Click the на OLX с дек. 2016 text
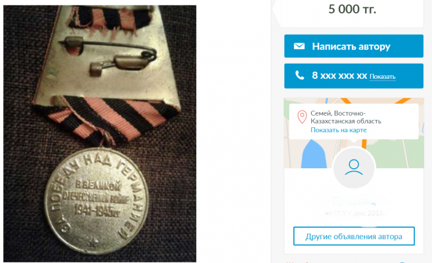The image size is (432, 263). 354,213
